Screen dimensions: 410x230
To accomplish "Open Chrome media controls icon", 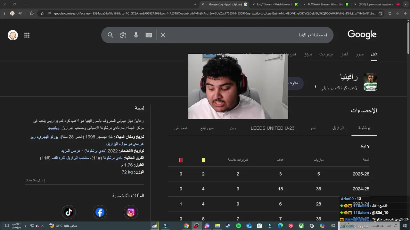I will (20, 13).
